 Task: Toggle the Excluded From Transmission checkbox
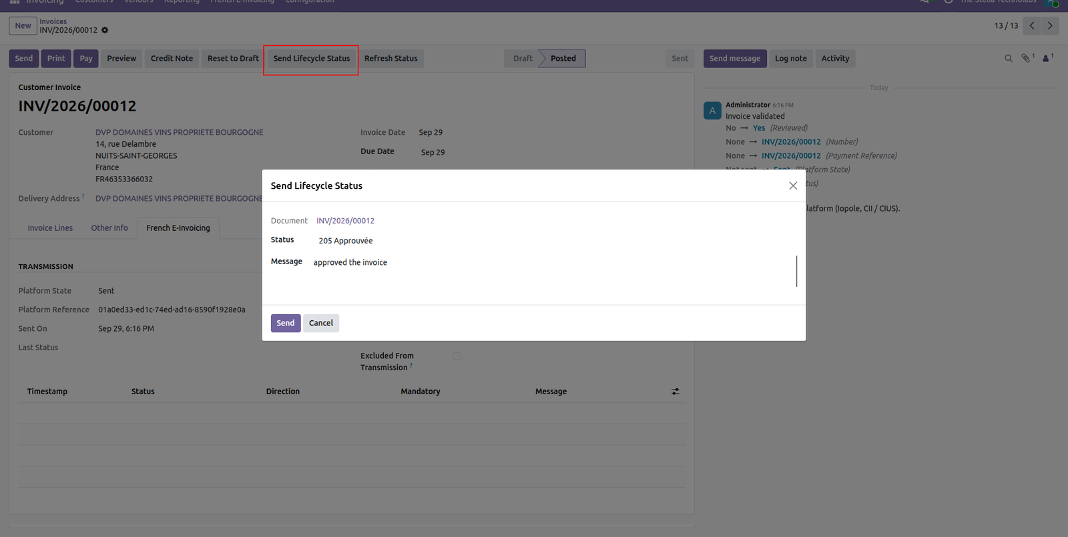pos(457,356)
